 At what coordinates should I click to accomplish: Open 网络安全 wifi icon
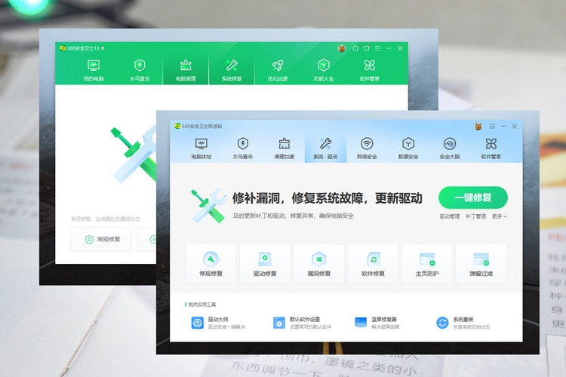coord(367,149)
